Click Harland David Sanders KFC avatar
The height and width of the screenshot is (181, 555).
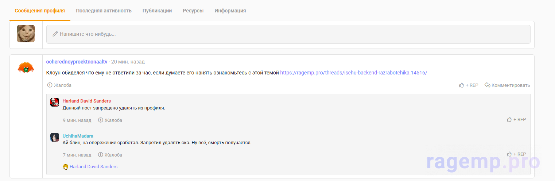tap(55, 102)
